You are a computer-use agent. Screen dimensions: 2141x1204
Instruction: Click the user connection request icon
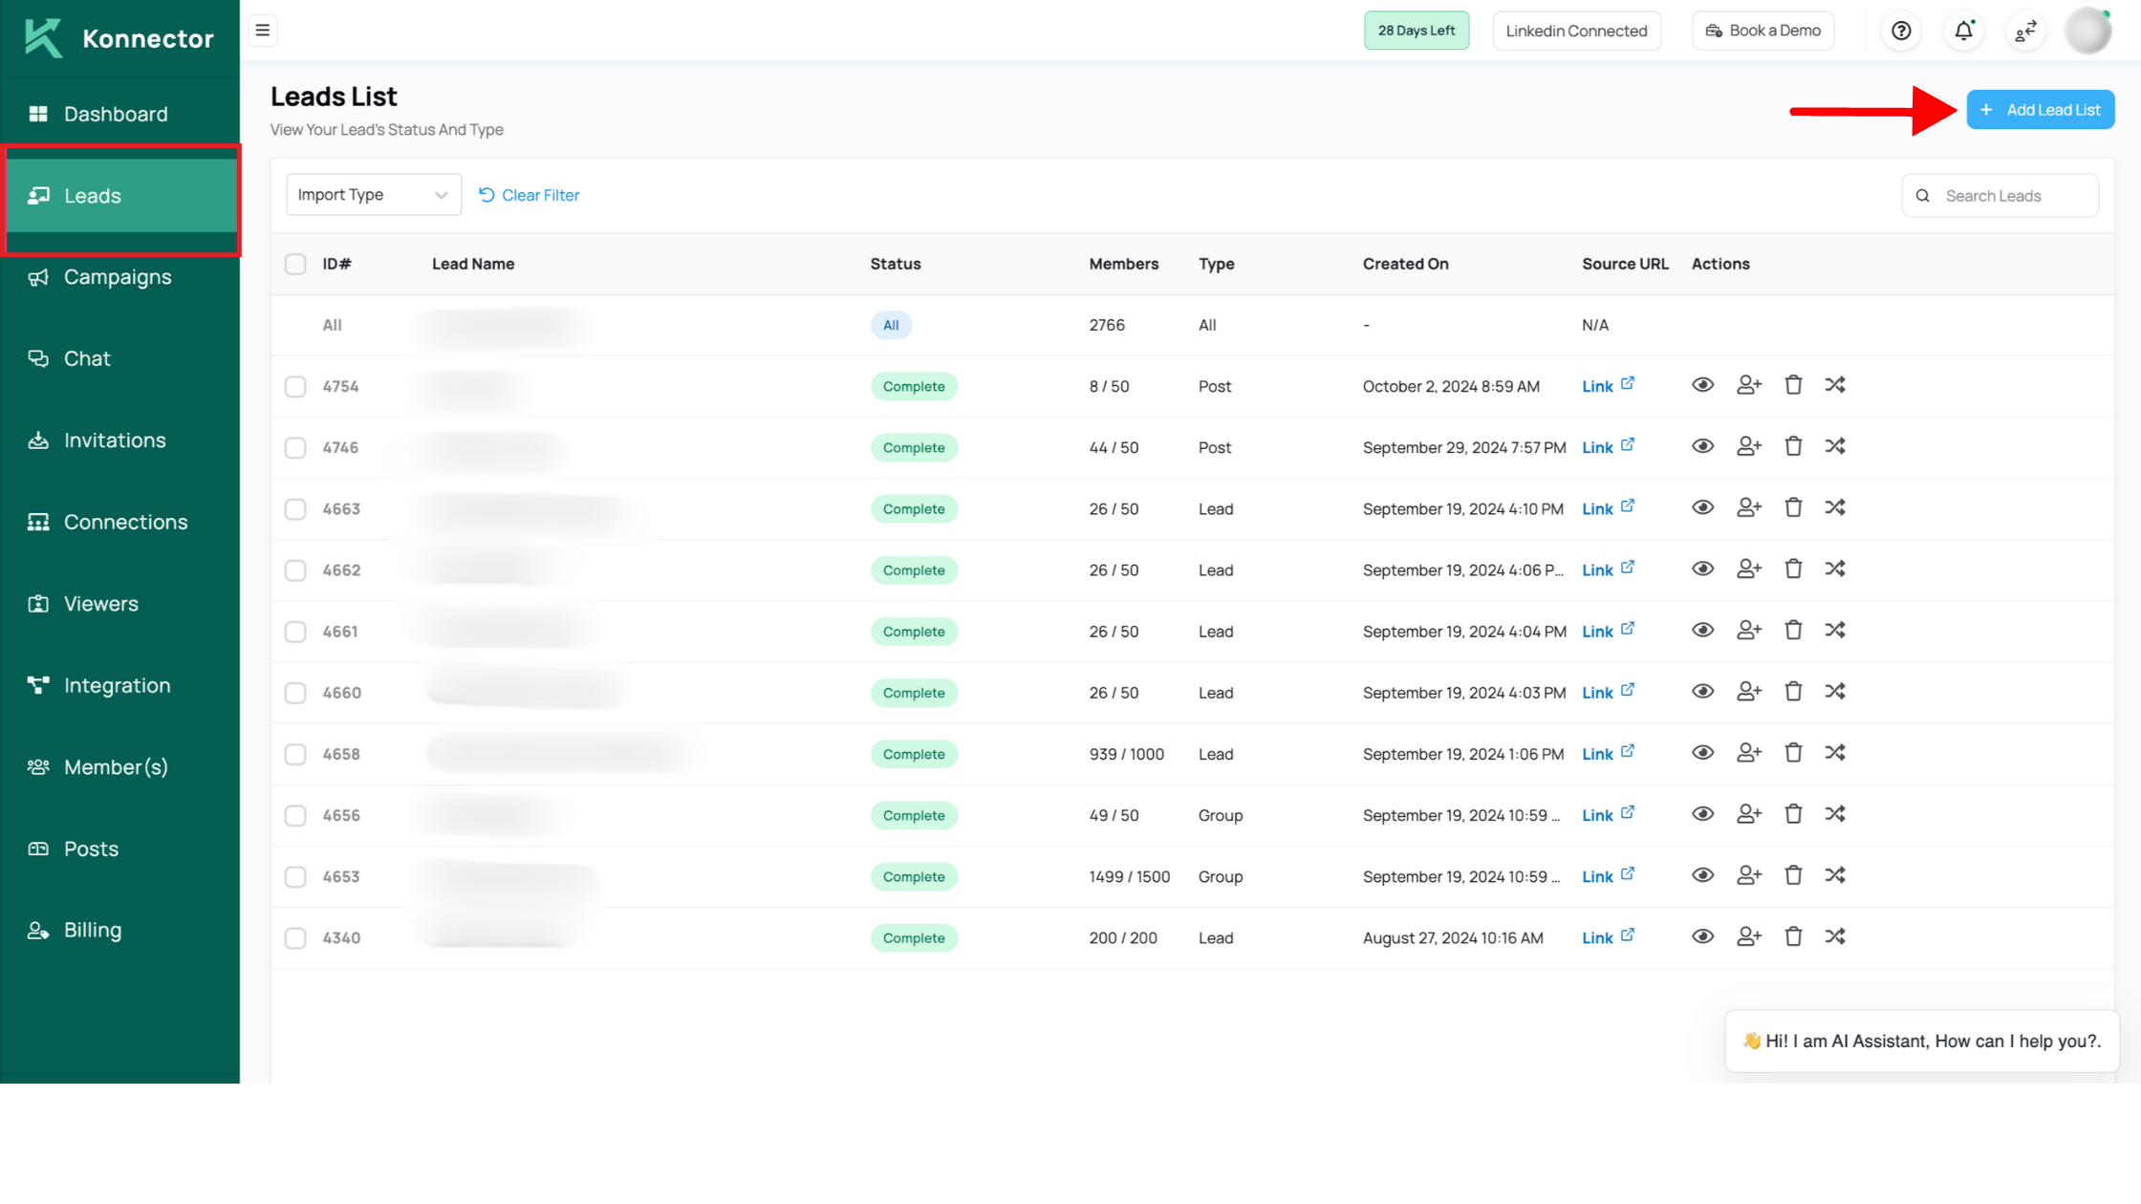point(1750,384)
